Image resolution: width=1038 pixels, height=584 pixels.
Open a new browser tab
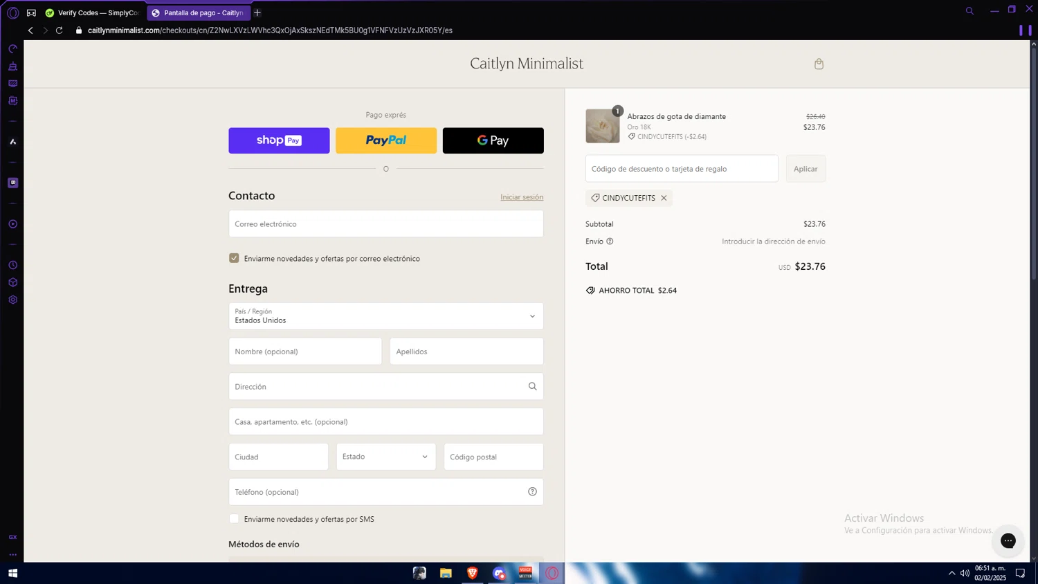pos(257,12)
